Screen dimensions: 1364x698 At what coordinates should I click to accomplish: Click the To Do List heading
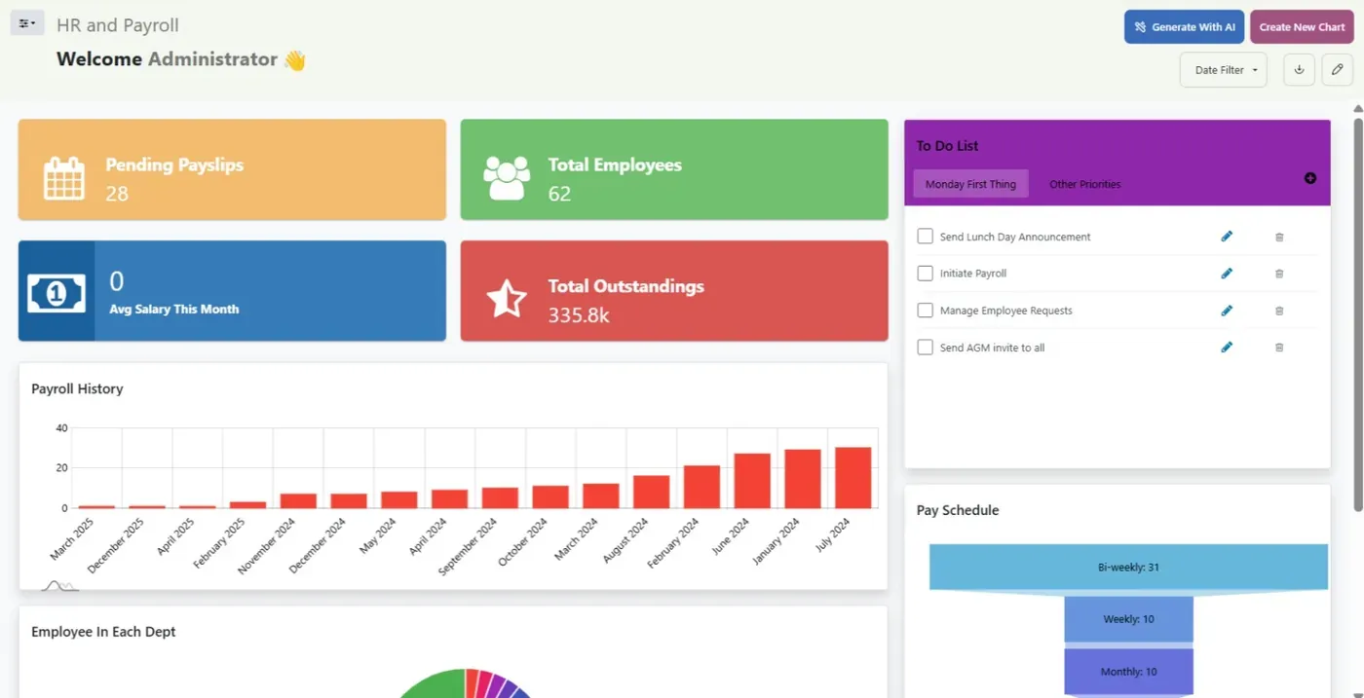tap(947, 146)
